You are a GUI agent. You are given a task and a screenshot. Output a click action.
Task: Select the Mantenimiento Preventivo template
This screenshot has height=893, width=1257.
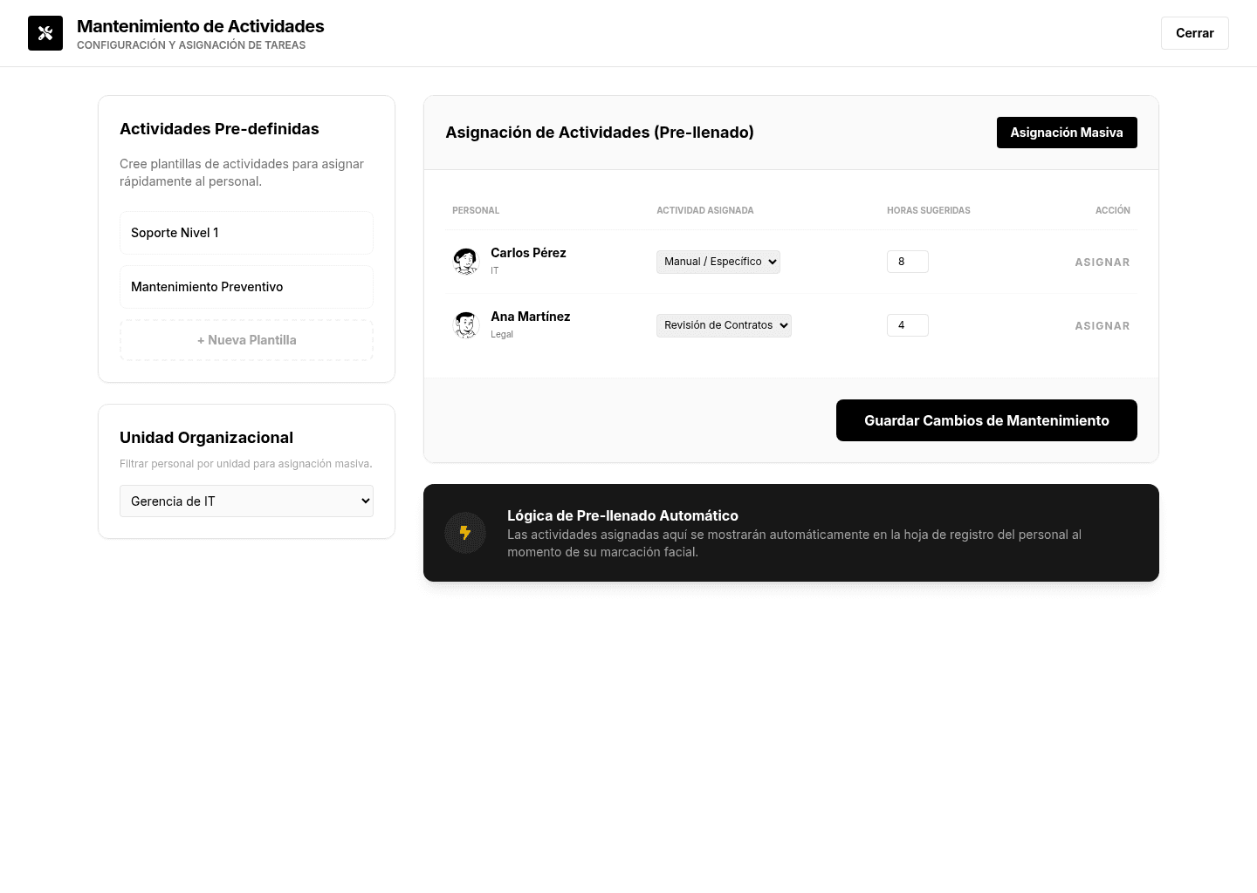click(x=246, y=287)
